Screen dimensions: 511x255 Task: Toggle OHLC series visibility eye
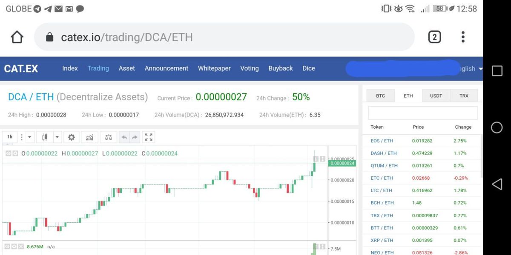[x=8, y=153]
